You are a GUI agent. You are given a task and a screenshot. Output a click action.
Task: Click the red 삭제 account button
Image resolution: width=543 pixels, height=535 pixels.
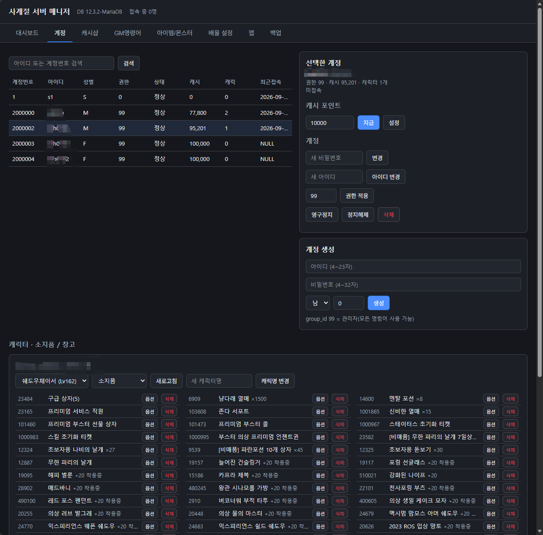[x=389, y=215]
